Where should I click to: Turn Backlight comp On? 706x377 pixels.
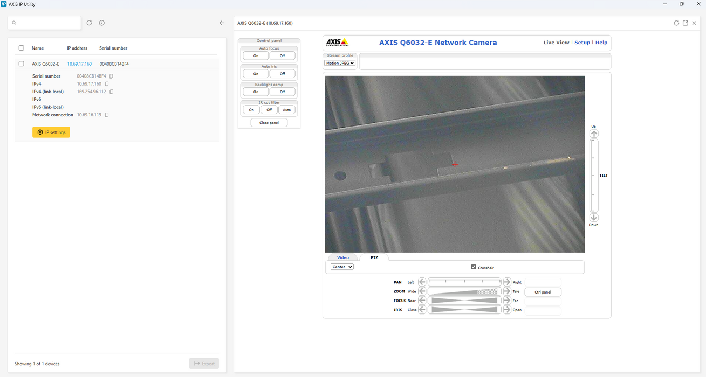point(256,92)
